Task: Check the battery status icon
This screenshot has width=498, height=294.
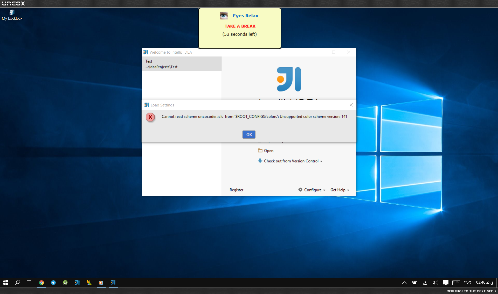Action: (x=415, y=283)
